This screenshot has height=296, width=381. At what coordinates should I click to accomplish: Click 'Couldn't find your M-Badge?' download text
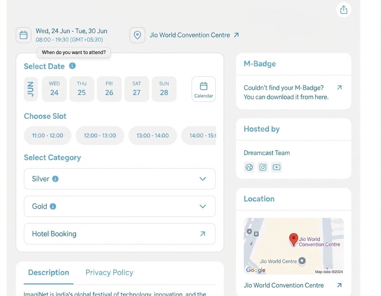point(286,92)
